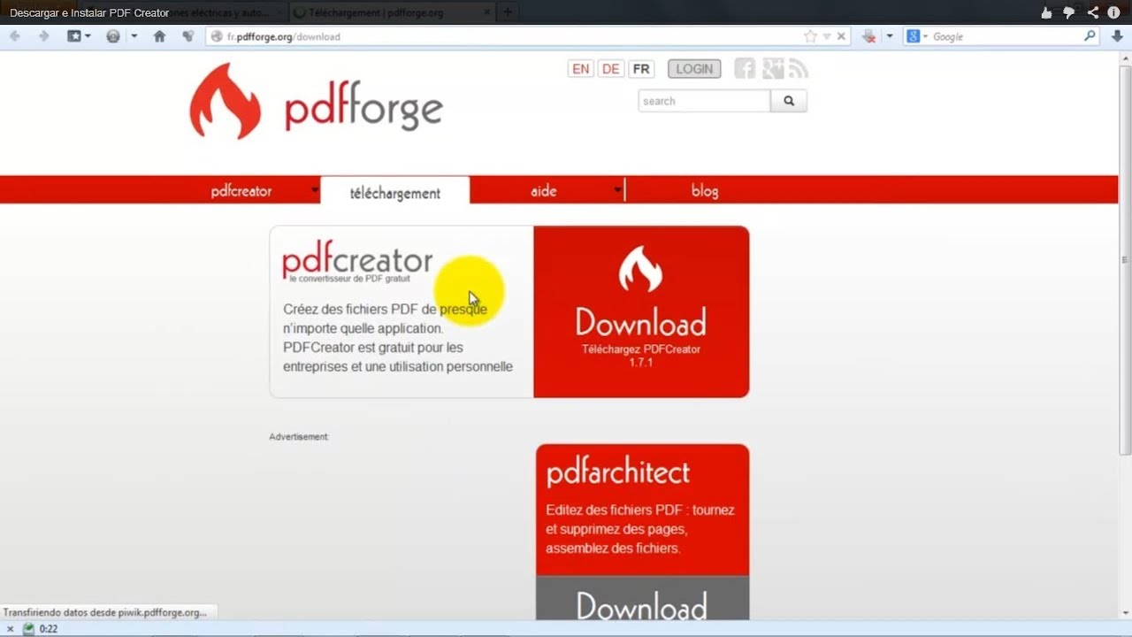This screenshot has width=1132, height=637.
Task: Switch site language to DE
Action: [610, 69]
